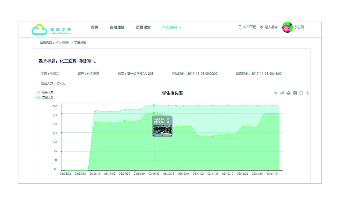Click the four-square tiled view icon
This screenshot has height=201, width=337.
[295, 93]
